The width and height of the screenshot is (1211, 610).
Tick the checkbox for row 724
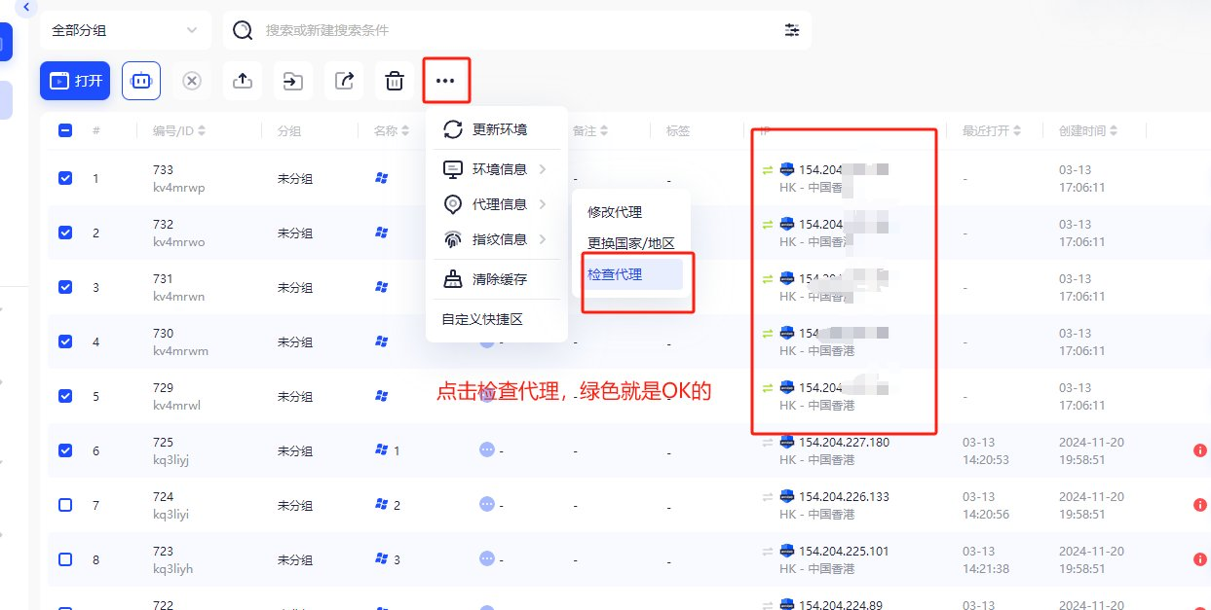pyautogui.click(x=65, y=505)
